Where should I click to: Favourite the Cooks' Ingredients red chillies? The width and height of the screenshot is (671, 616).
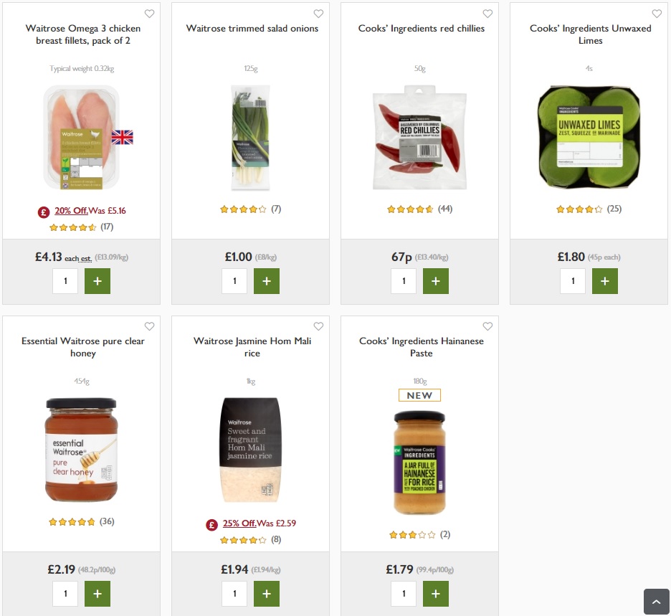(x=487, y=14)
